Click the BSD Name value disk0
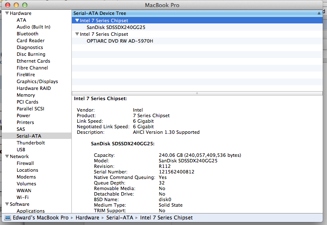 [x=165, y=199]
